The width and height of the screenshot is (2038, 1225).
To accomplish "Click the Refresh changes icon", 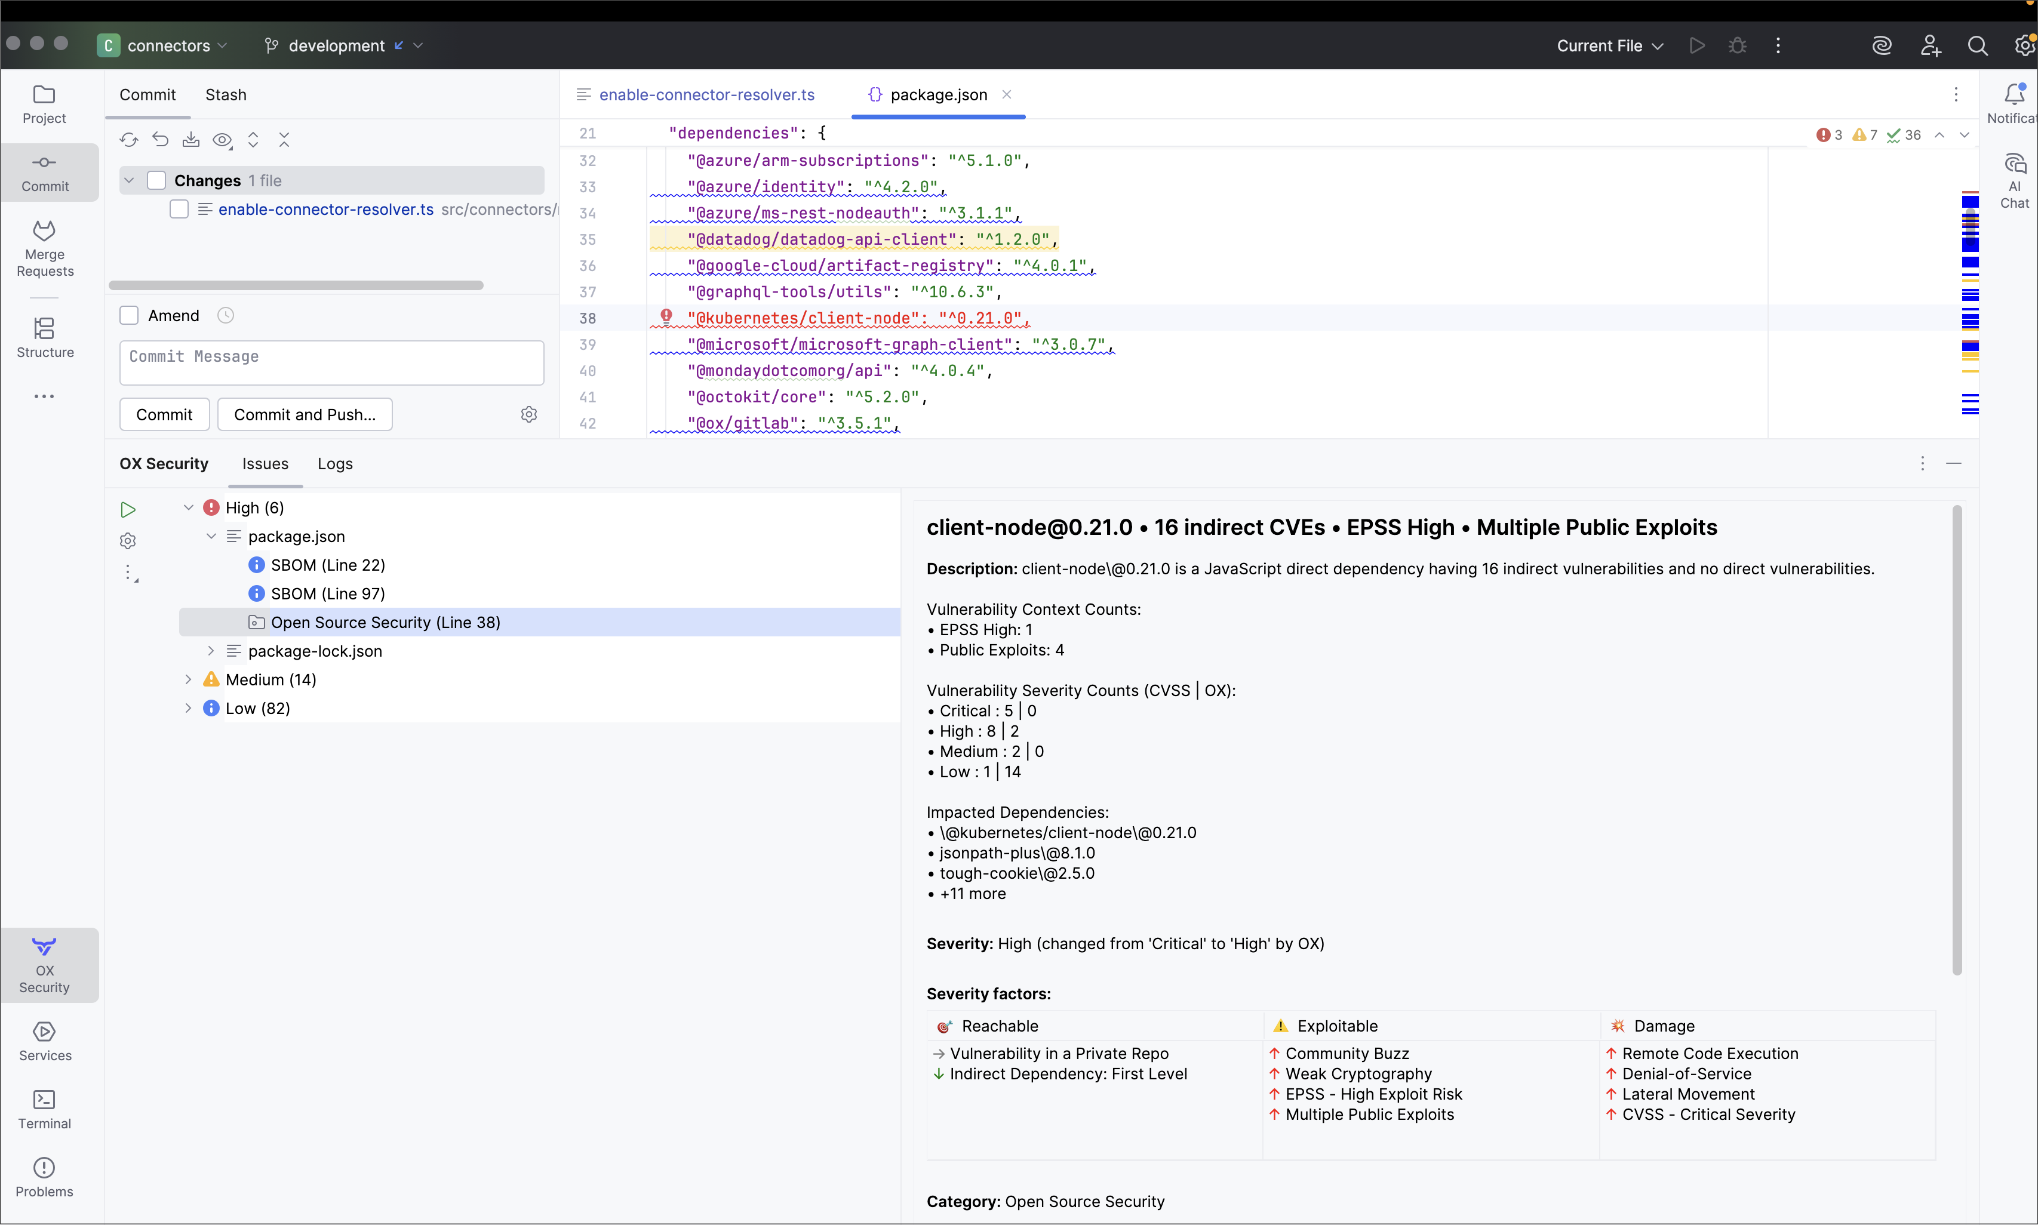I will click(x=129, y=140).
